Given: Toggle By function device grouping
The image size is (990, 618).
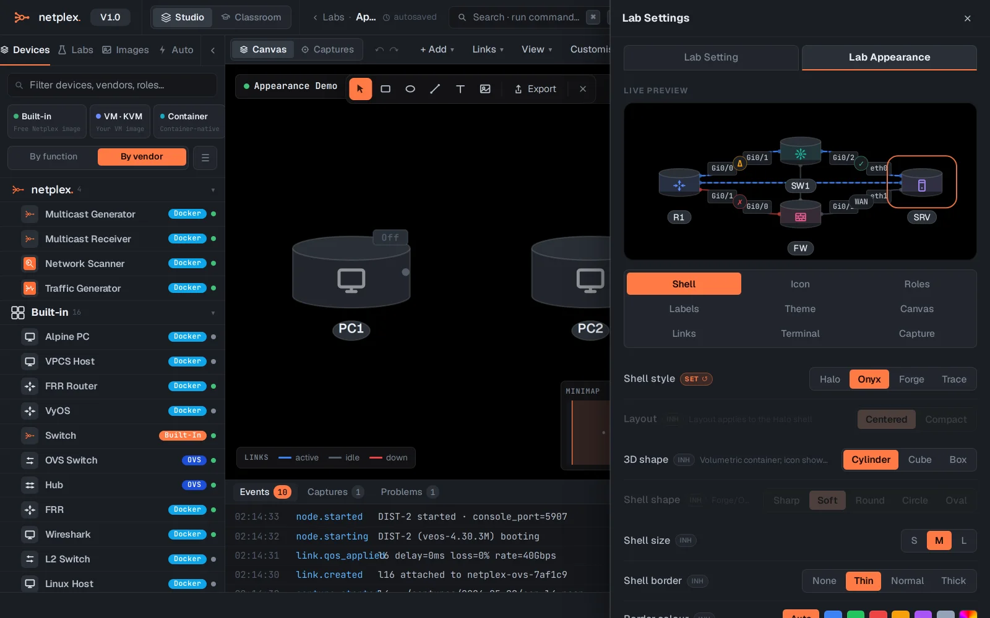Looking at the screenshot, I should point(54,157).
